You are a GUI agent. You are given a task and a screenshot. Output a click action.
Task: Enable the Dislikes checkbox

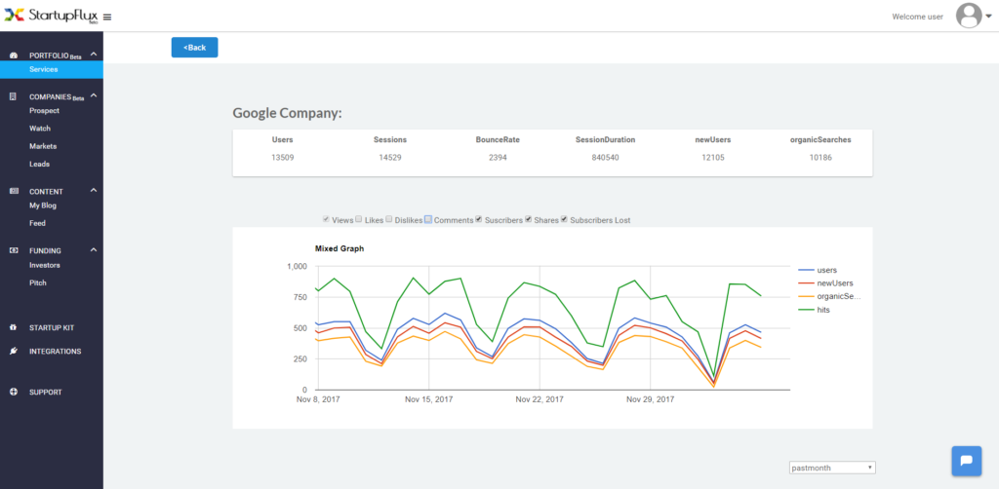click(x=389, y=219)
